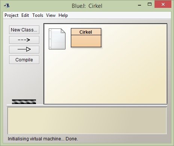Select the solid inheritance arrow tool
174x146 pixels.
(24, 49)
